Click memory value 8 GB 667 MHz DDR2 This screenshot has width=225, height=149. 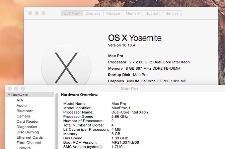point(153,68)
